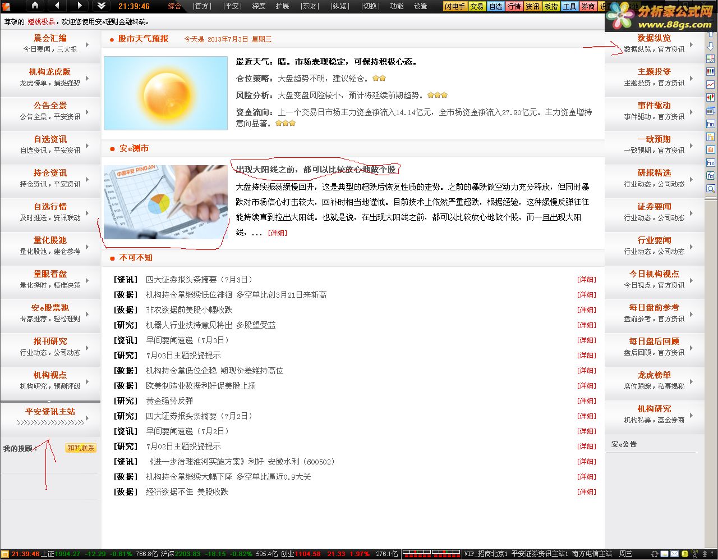Open the application logo icon at top-left

click(x=6, y=6)
